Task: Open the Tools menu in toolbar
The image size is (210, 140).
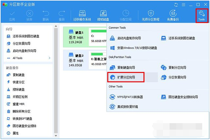Action: pos(201,15)
